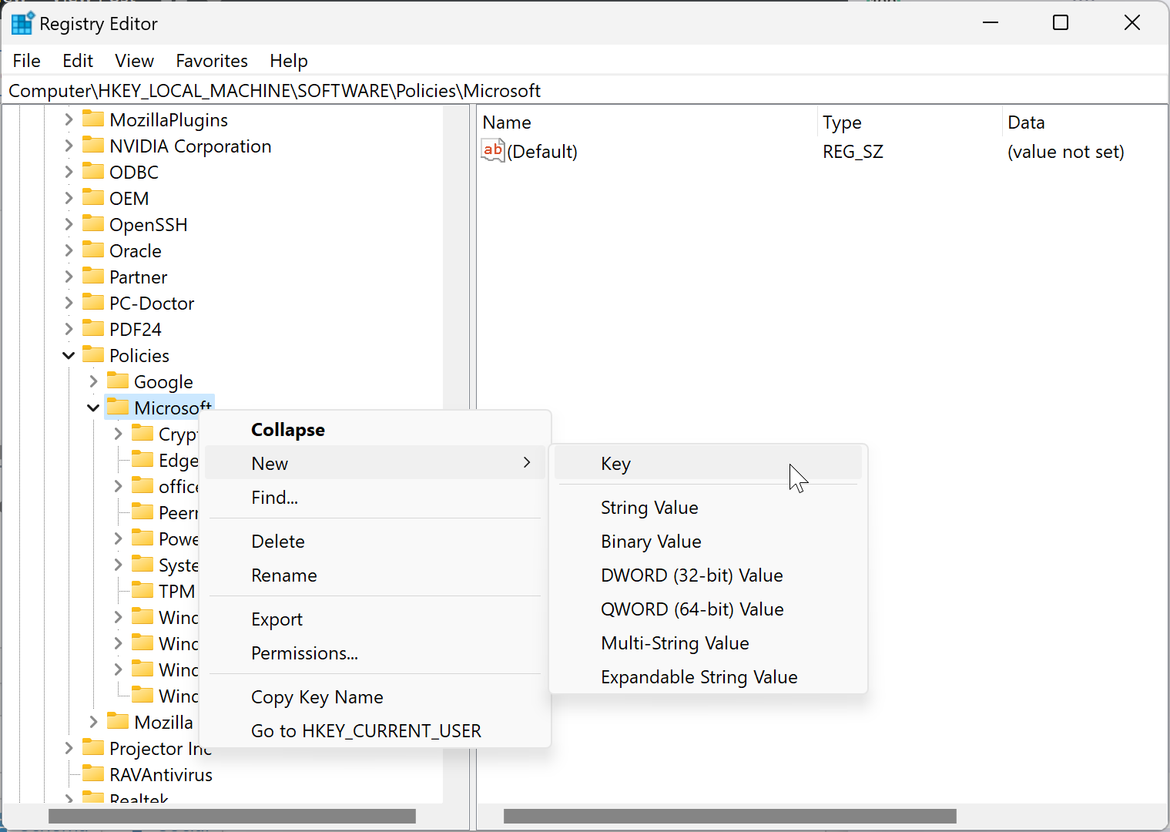Create a new DWORD (32-bit) Value
Screen dimensions: 1170x832
click(x=708, y=575)
